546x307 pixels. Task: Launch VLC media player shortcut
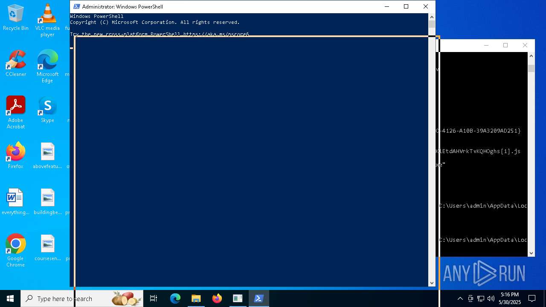[x=47, y=20]
